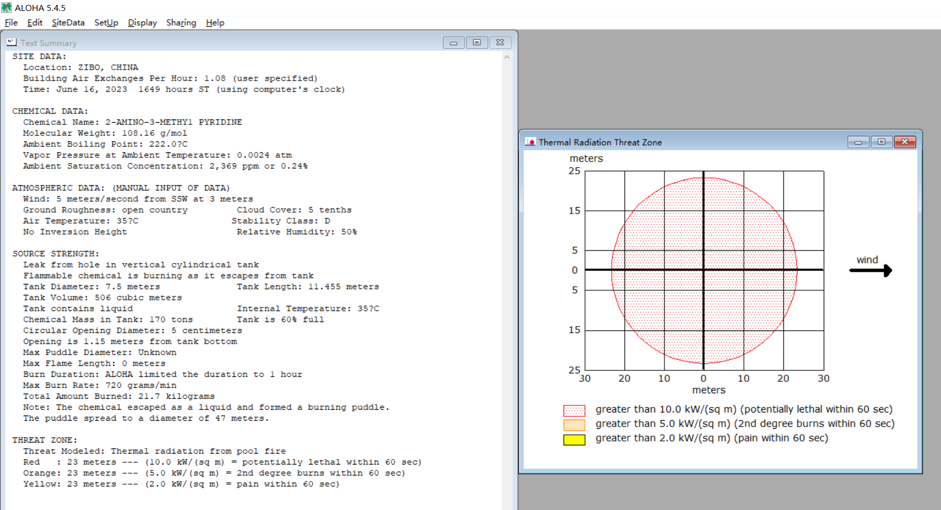
Task: Click the orange 5.0 kW legend swatch
Action: (574, 425)
